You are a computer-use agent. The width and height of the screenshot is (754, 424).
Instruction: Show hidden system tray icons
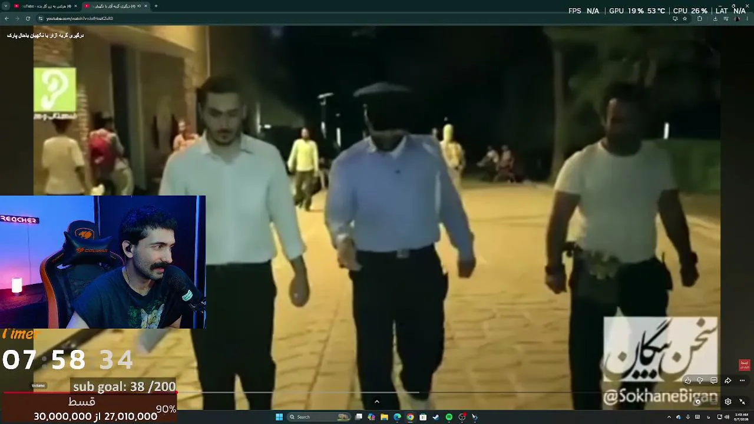[x=669, y=417]
